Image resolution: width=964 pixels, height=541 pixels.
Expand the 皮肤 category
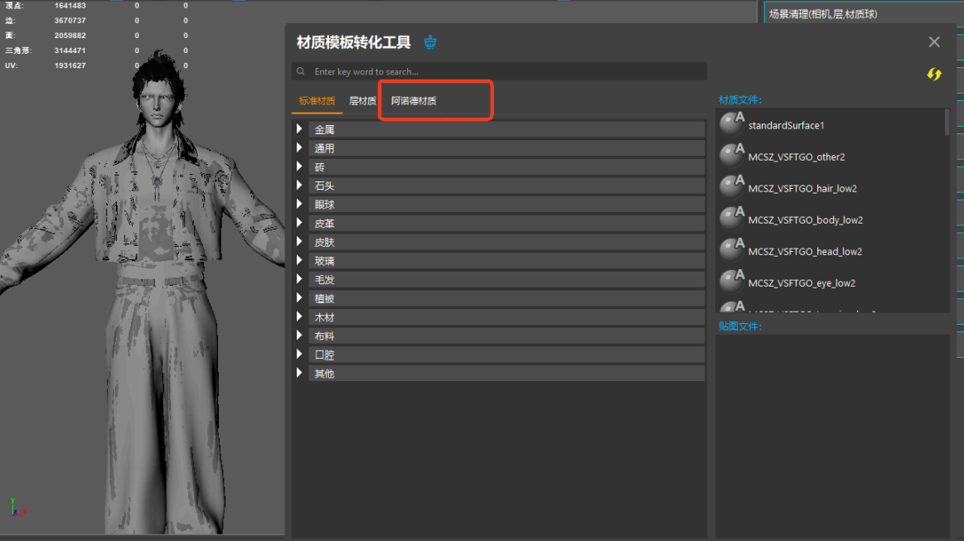(x=299, y=242)
